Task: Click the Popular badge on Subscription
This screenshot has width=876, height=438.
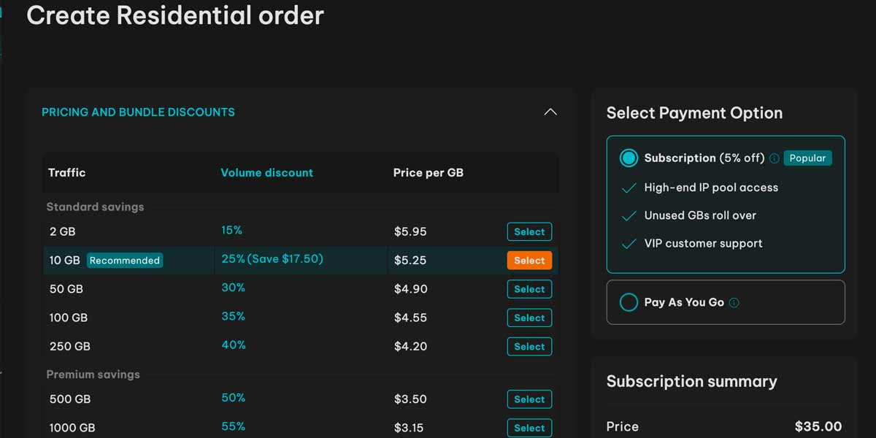Action: tap(807, 158)
